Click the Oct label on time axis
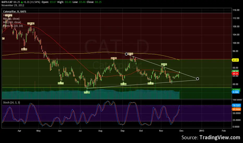 141,131
